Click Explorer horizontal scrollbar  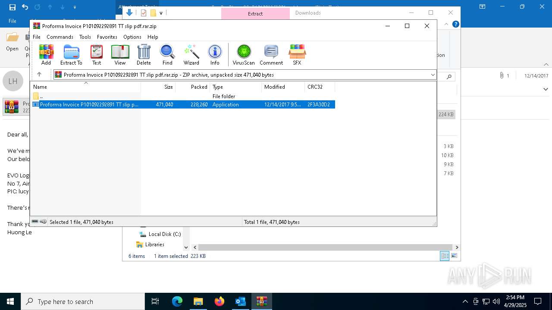[326, 248]
